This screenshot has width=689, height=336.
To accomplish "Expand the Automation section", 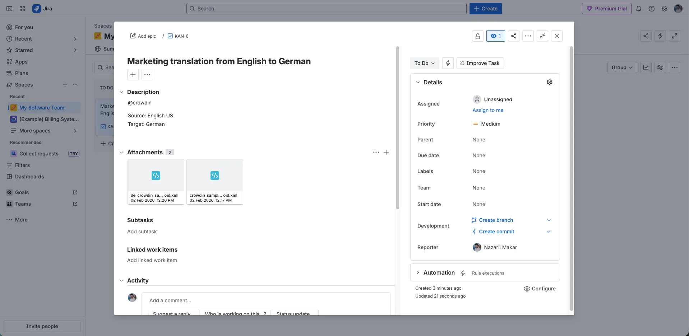I will pyautogui.click(x=418, y=272).
